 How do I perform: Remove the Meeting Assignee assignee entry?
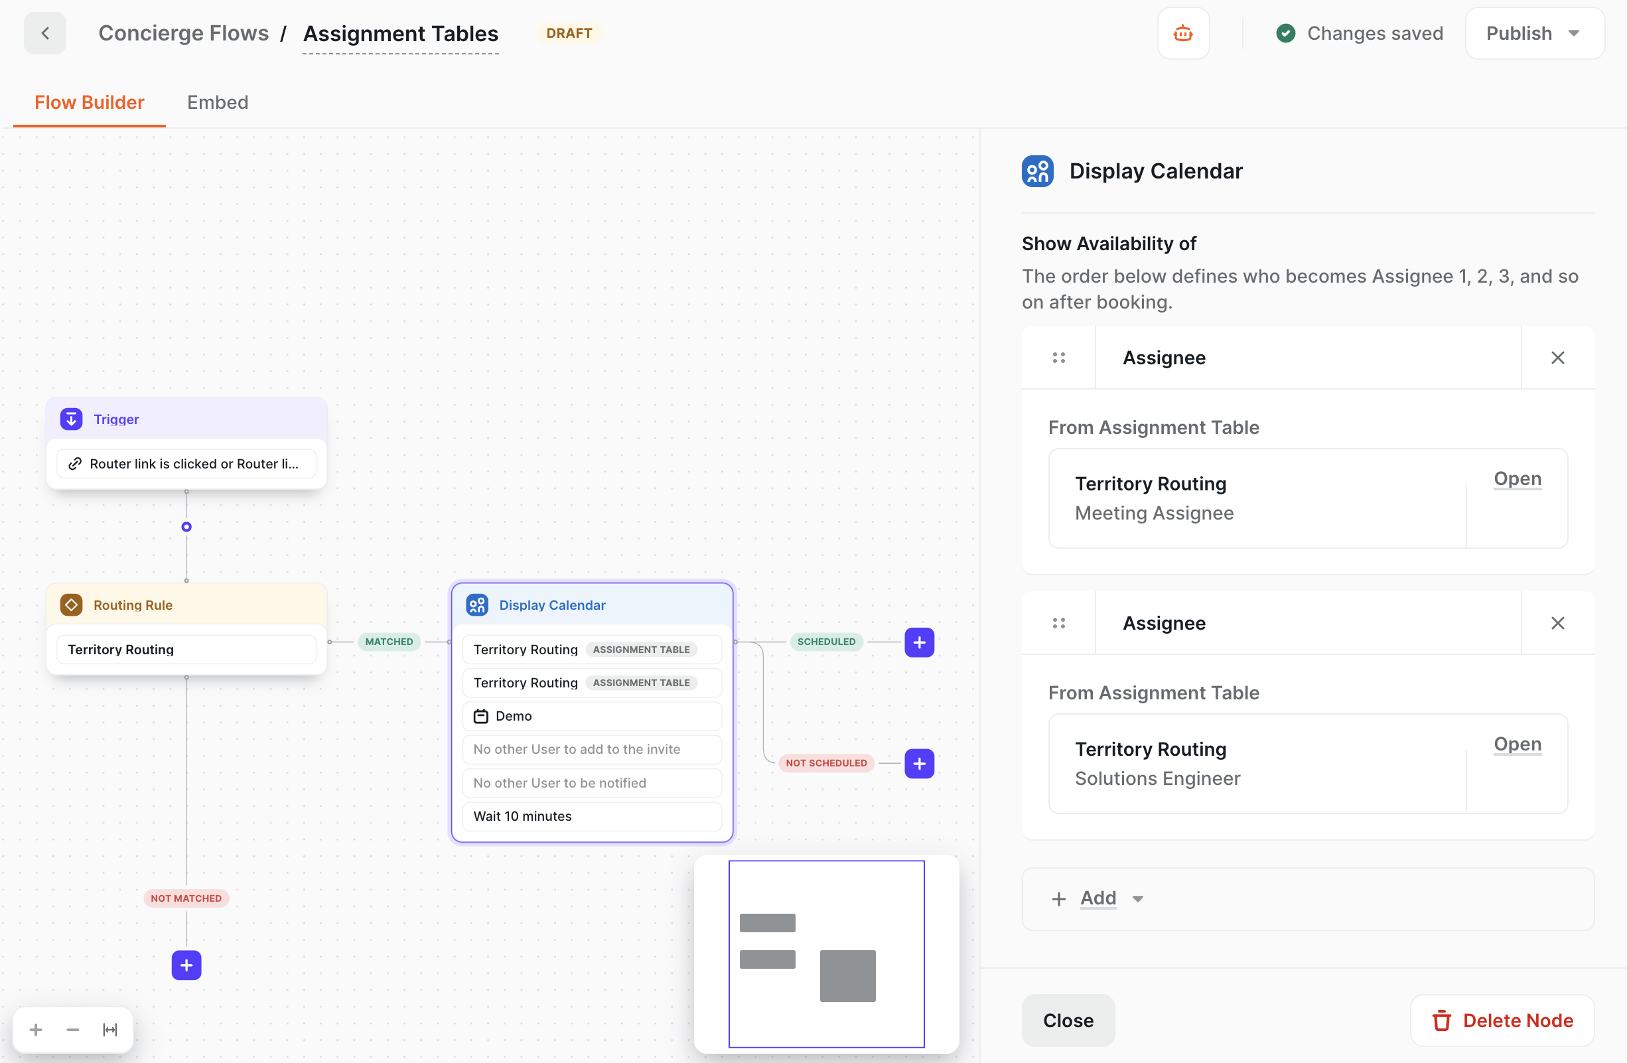pos(1557,358)
